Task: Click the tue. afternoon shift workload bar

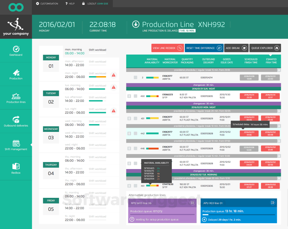Action: [97, 101]
